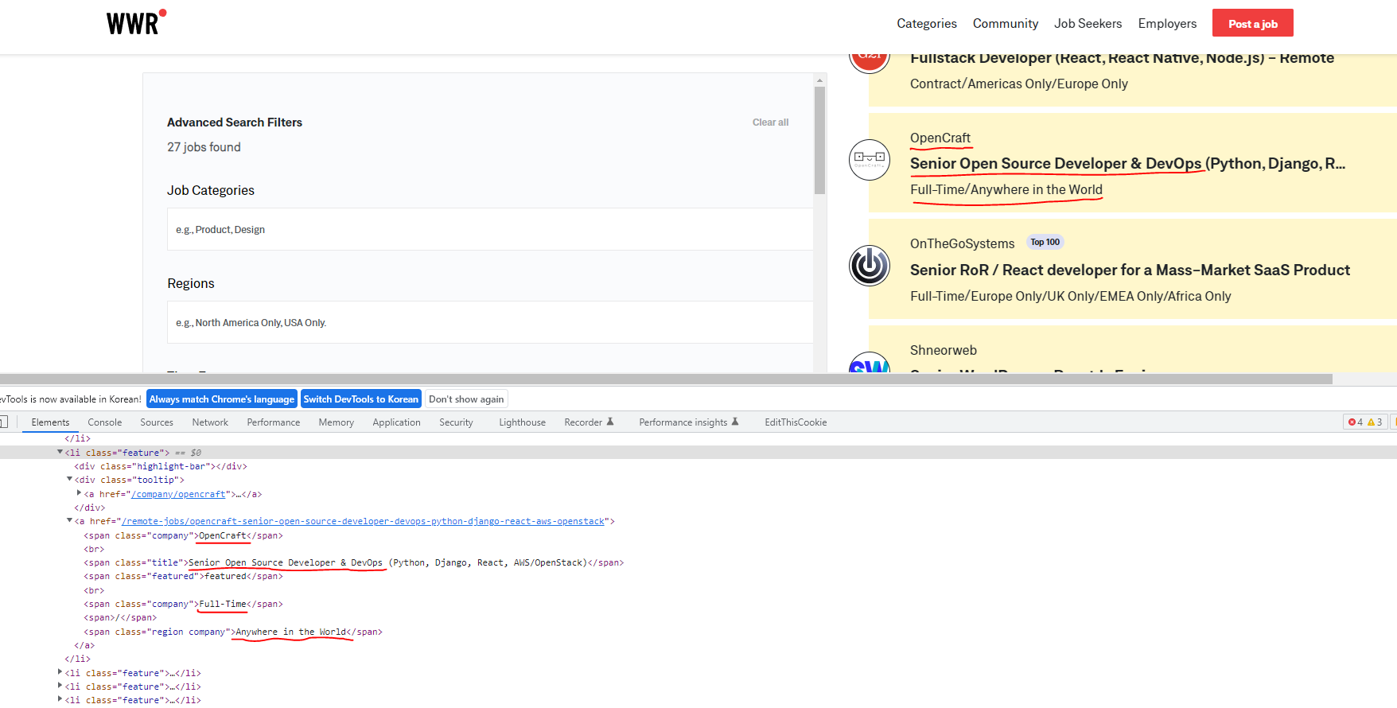Click Always match Chrome's language button
The width and height of the screenshot is (1397, 708).
pos(221,399)
